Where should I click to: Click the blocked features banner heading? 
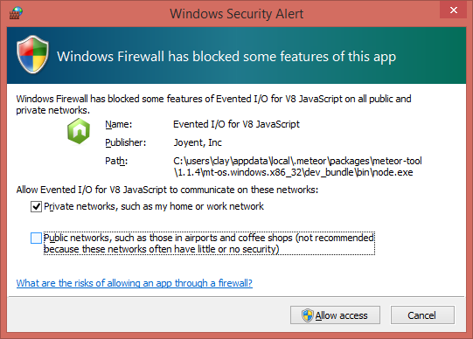pos(226,57)
